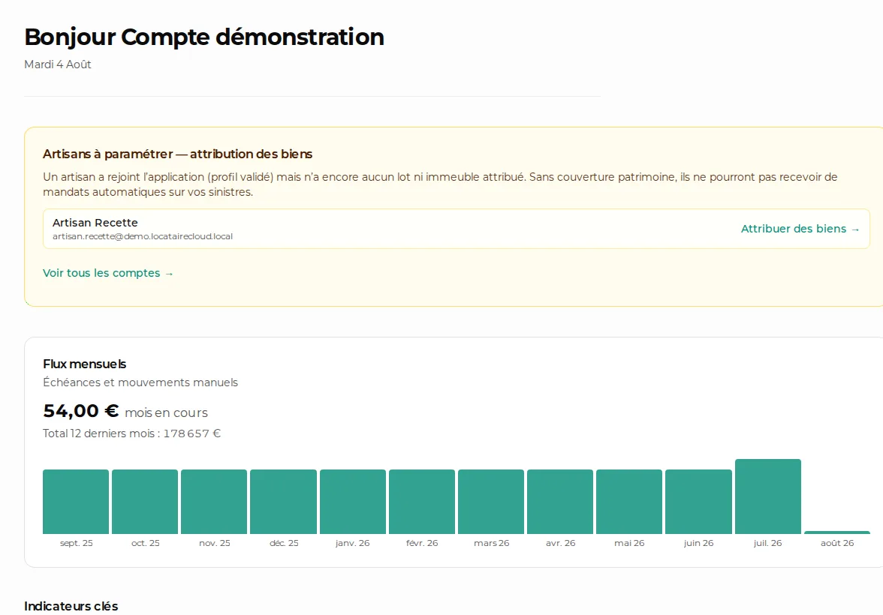883x615 pixels.
Task: Click the sept. 25 chart bar
Action: [x=76, y=501]
